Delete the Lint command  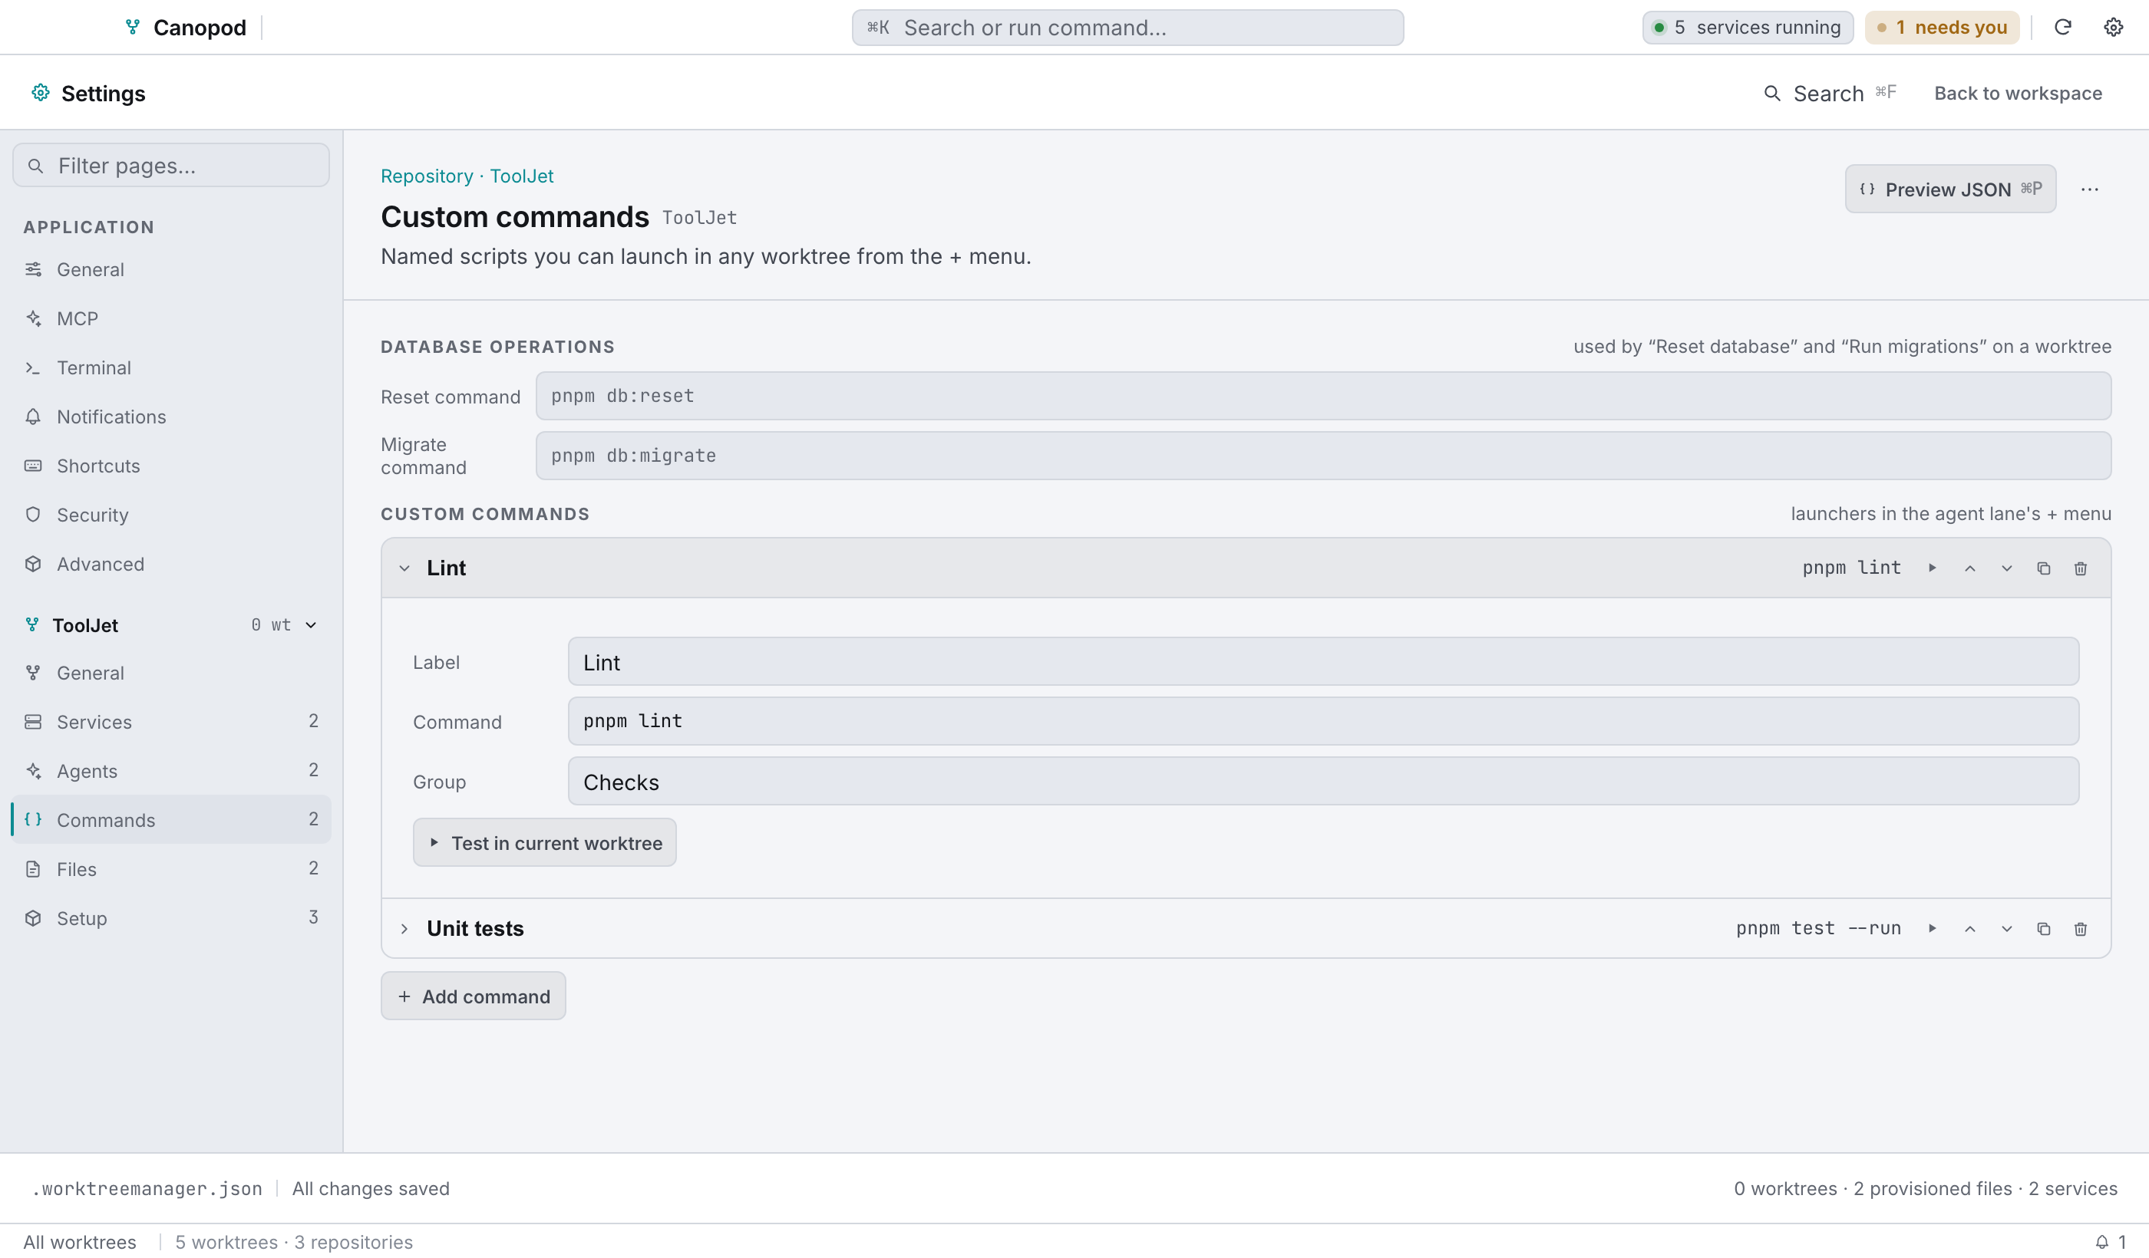2081,568
